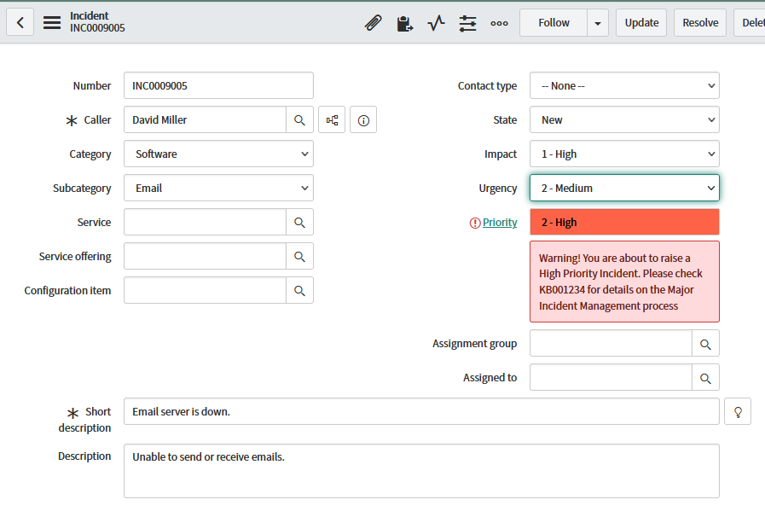Viewport: 765px width, 517px height.
Task: Click the Incident INC0009005 header title
Action: [x=97, y=22]
